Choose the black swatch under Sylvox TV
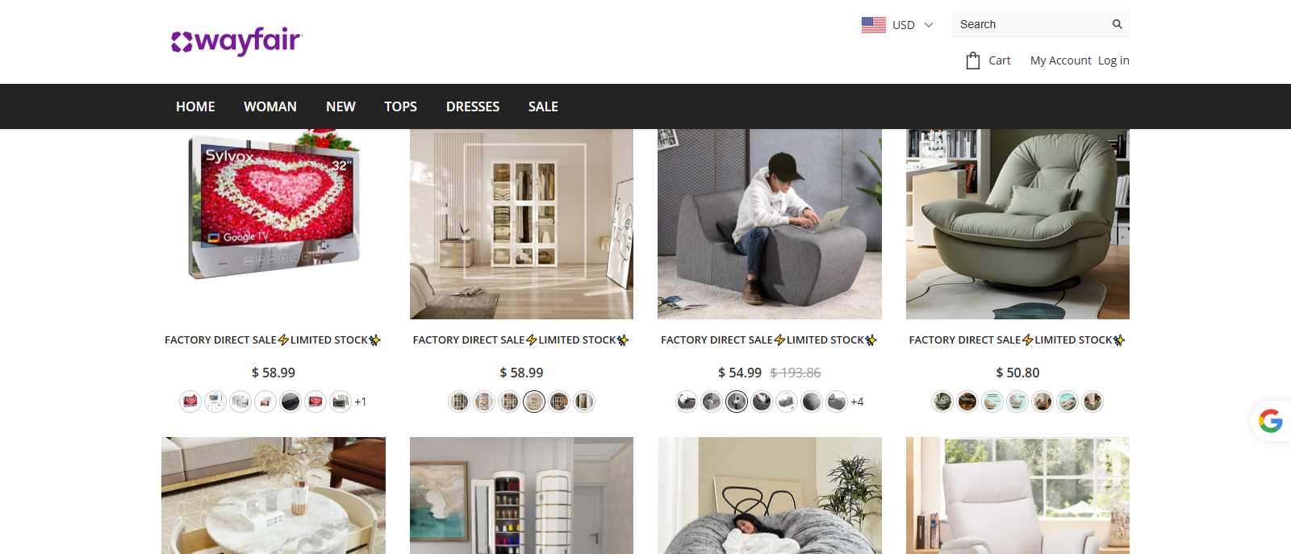The width and height of the screenshot is (1291, 554). [x=290, y=402]
